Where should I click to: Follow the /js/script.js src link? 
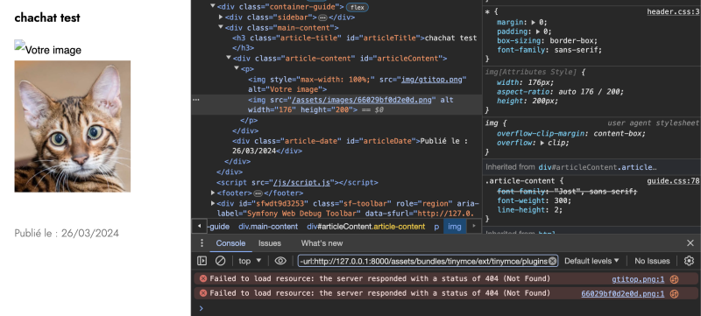[301, 183]
